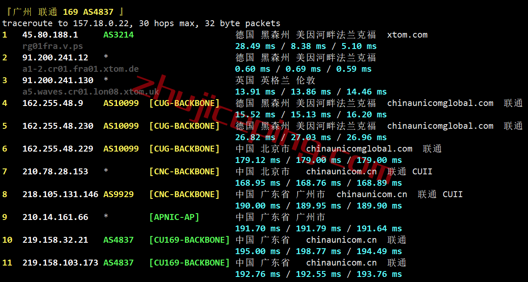Select latency 0.60 ms value
The height and width of the screenshot is (282, 528).
253,69
